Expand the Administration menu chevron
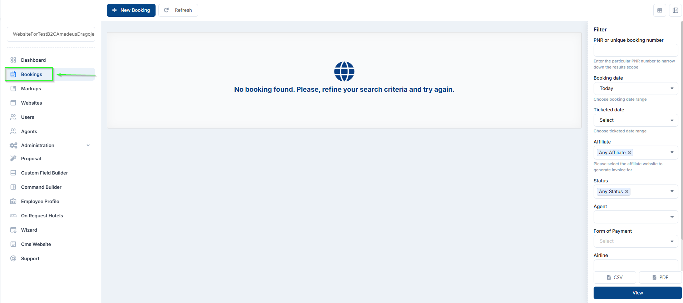683x303 pixels. tap(88, 145)
